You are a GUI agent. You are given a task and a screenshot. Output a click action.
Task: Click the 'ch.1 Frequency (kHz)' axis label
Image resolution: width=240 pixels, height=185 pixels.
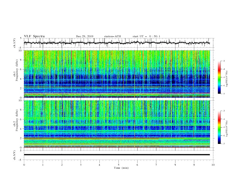click(x=16, y=70)
